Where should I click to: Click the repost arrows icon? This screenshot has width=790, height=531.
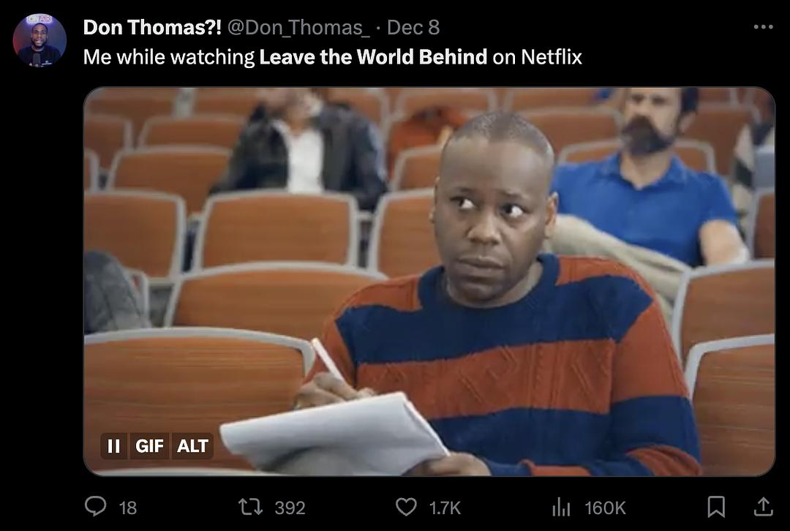click(250, 507)
